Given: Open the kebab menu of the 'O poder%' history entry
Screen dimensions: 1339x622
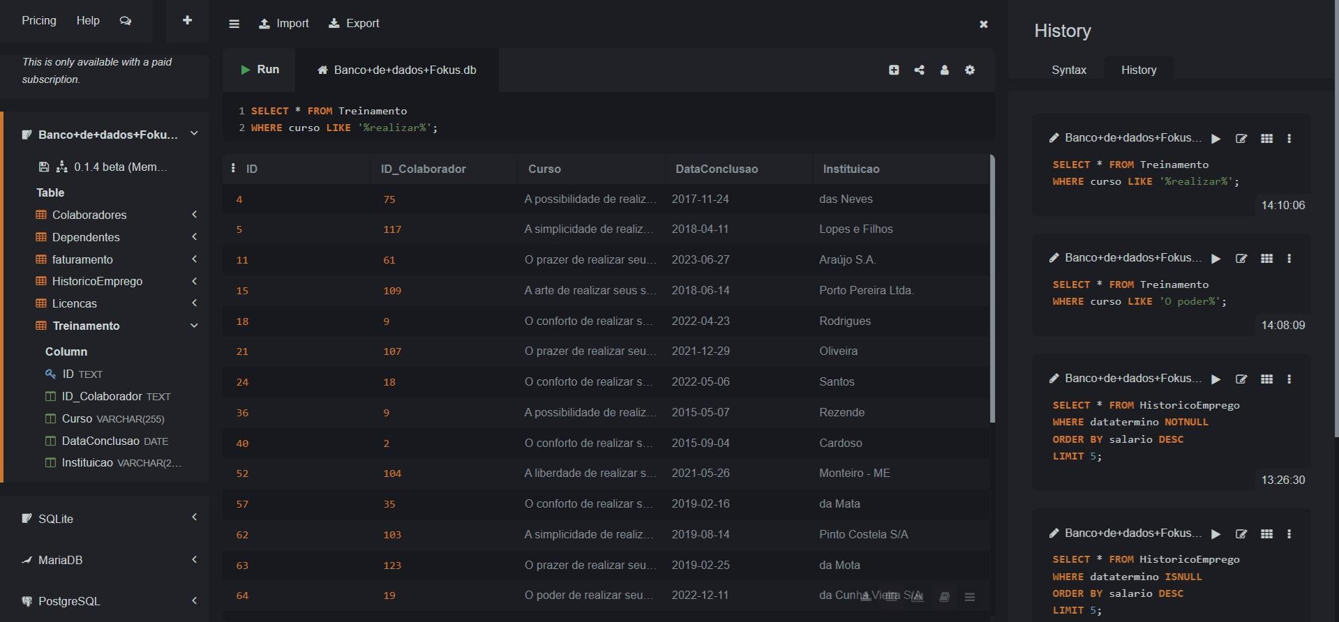Looking at the screenshot, I should pos(1289,259).
